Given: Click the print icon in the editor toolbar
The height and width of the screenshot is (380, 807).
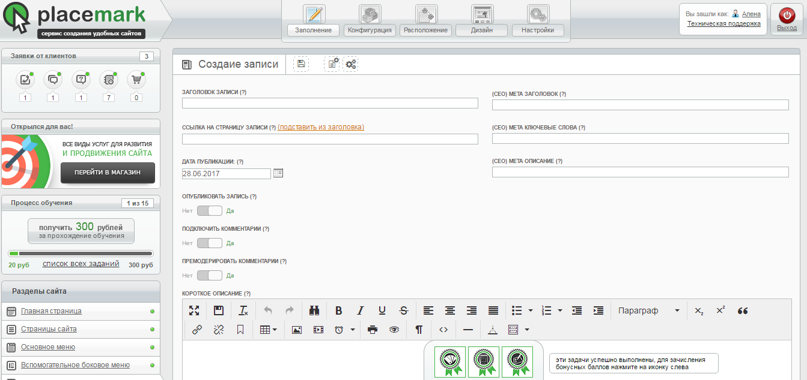Looking at the screenshot, I should pos(373,330).
